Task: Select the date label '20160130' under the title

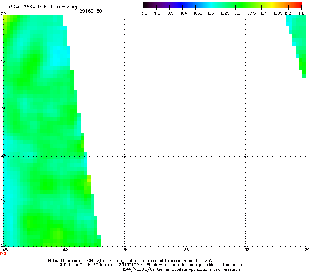Action: pos(91,11)
